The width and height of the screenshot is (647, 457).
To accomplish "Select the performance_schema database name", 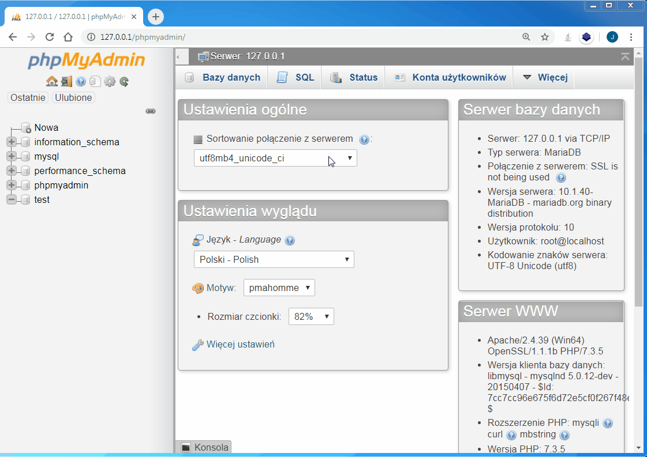I will coord(80,171).
